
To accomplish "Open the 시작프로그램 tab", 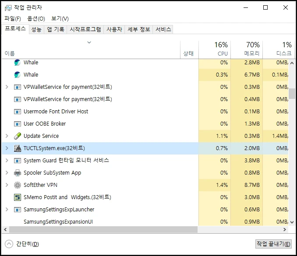I will click(x=85, y=29).
